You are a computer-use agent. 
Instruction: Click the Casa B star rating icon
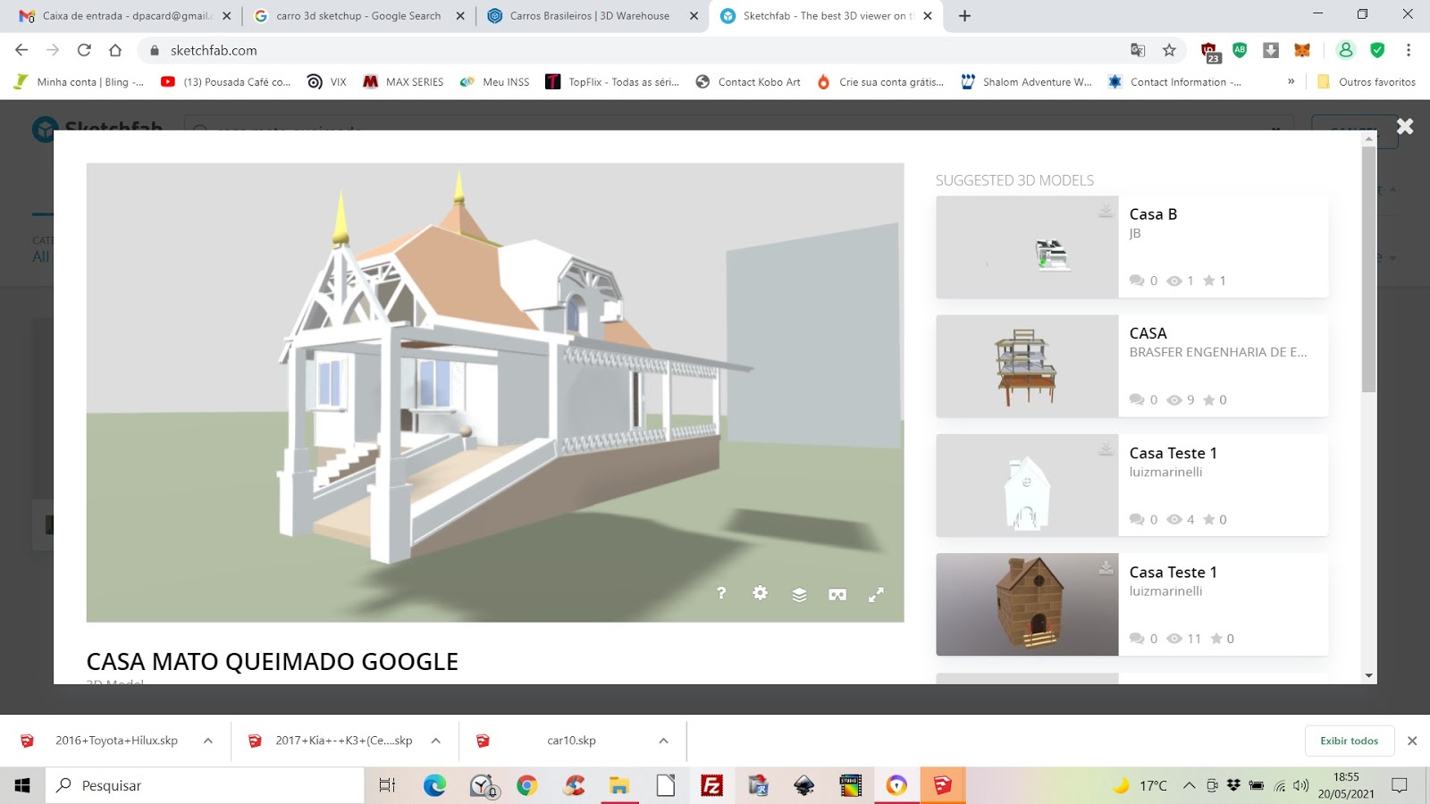coord(1209,281)
